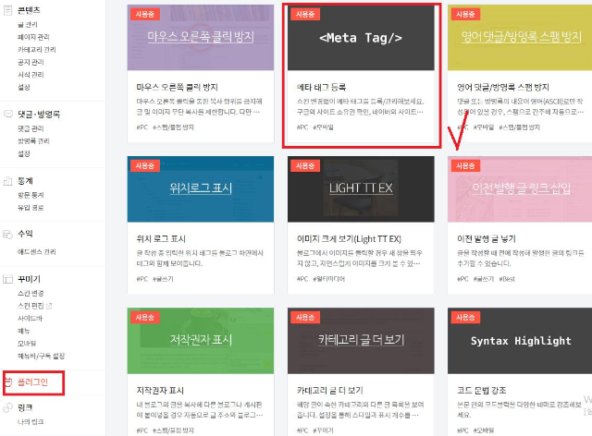The width and height of the screenshot is (592, 436).
Task: Open 댓글 관리 menu item
Action: (x=31, y=128)
